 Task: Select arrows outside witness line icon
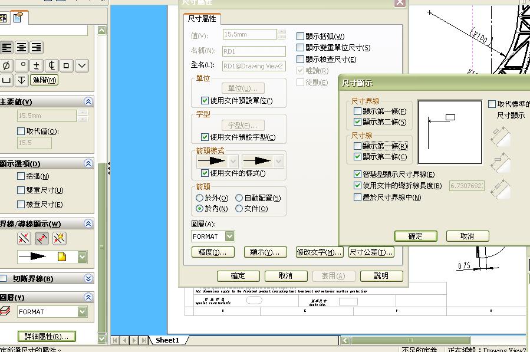24,238
